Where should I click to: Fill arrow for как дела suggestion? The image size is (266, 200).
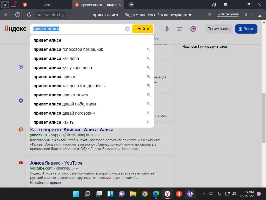point(149,59)
